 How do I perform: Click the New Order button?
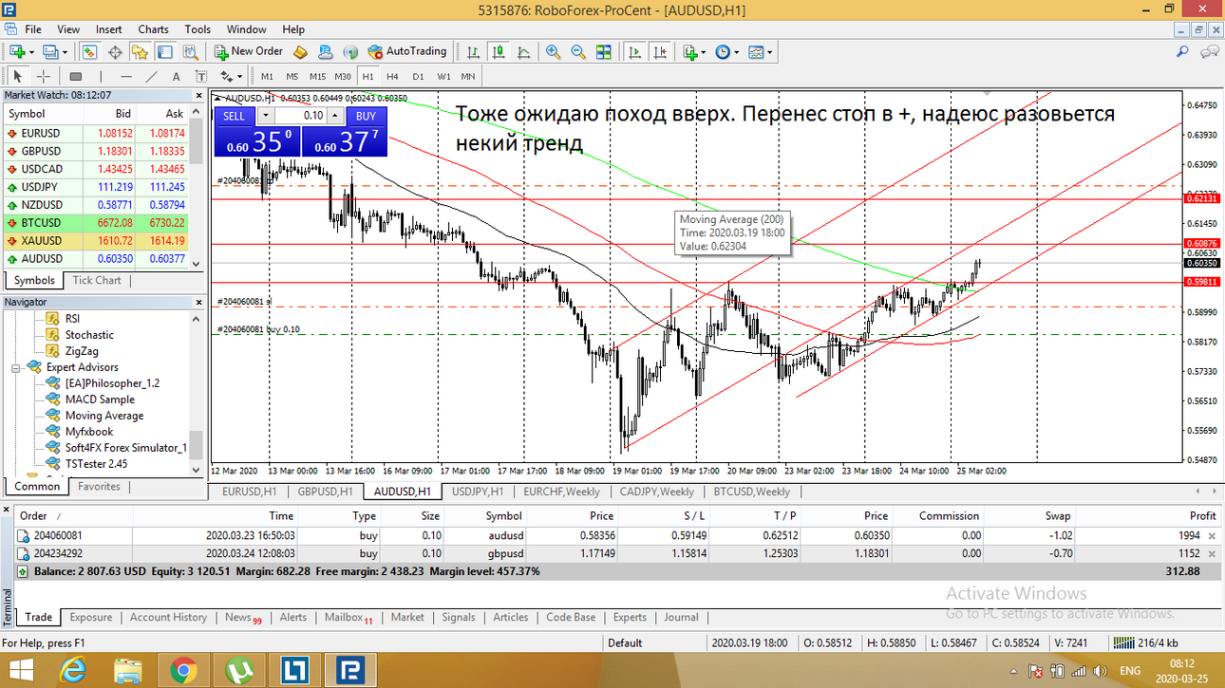tap(248, 51)
